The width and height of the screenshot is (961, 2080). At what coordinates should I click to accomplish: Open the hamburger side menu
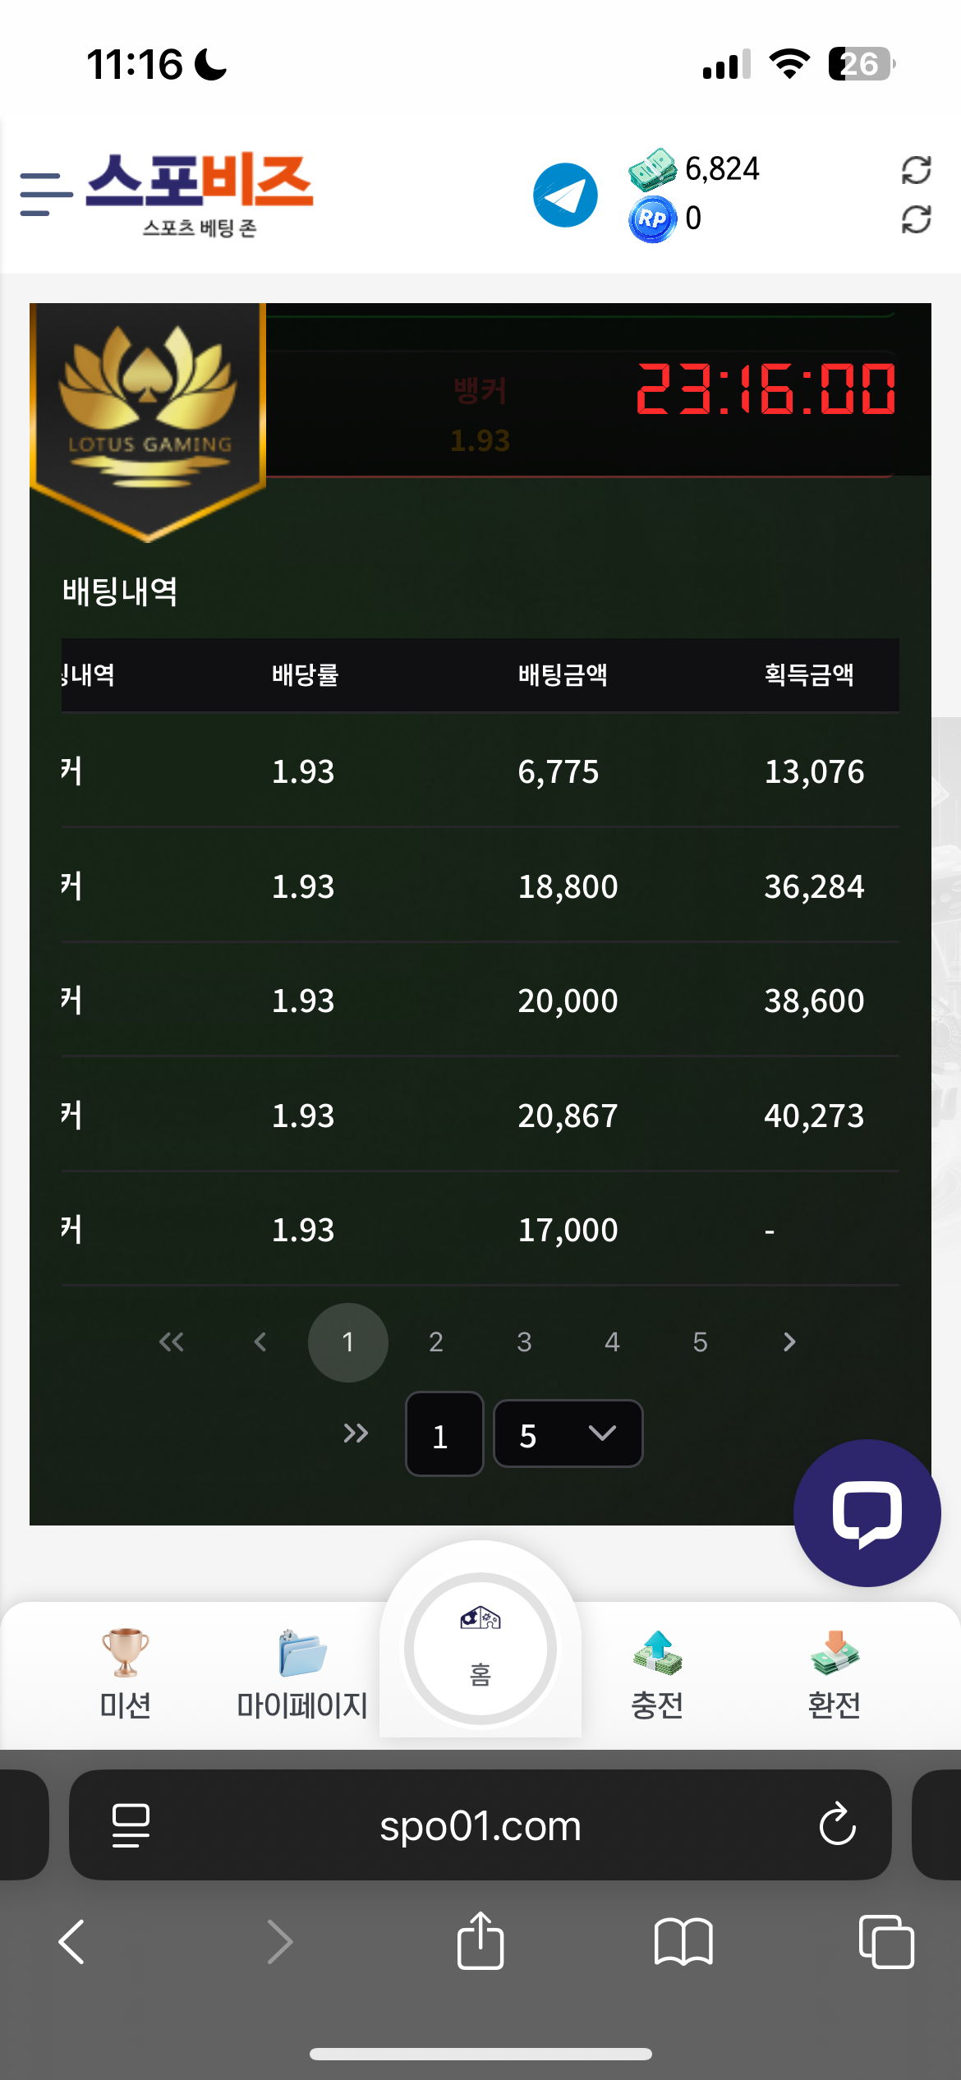(46, 194)
